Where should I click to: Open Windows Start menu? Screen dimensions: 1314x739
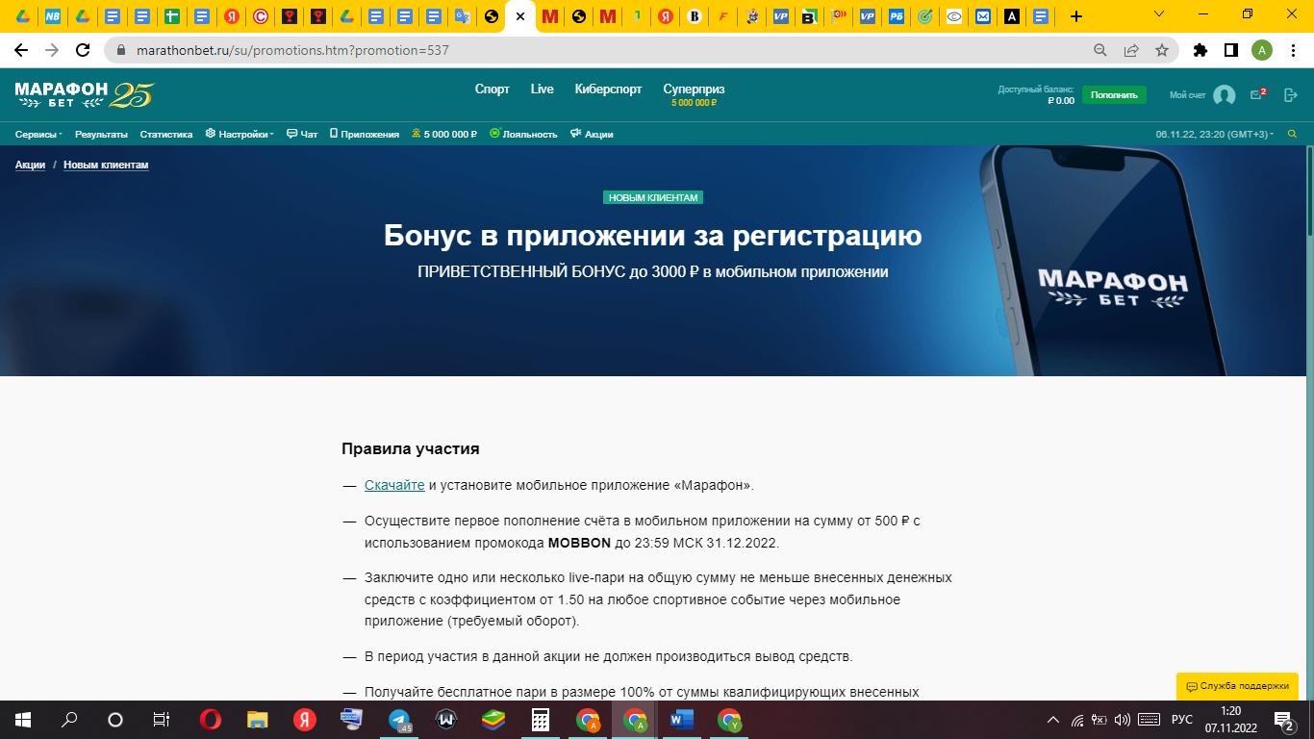[22, 719]
